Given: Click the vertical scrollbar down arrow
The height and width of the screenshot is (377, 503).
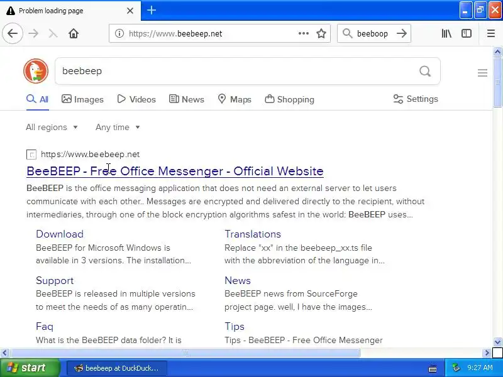Looking at the screenshot, I should [497, 342].
